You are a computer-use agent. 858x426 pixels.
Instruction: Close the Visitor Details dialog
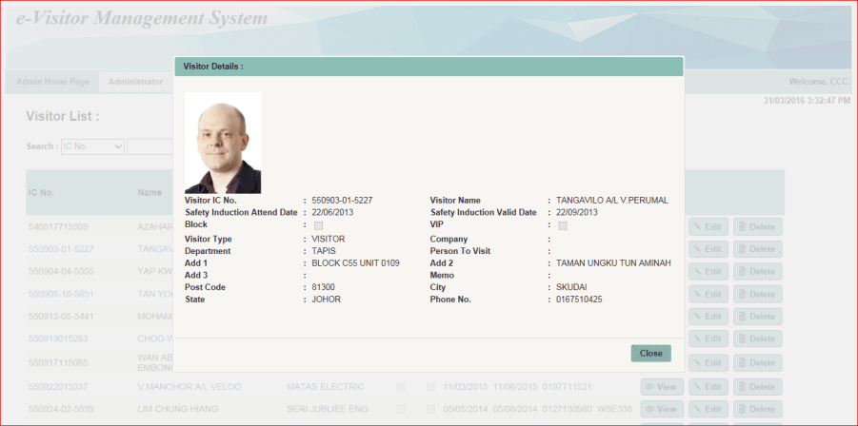click(x=650, y=354)
